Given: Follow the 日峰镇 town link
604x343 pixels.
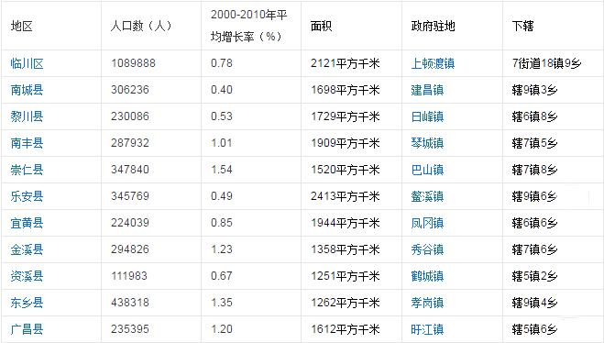Looking at the screenshot, I should (427, 116).
